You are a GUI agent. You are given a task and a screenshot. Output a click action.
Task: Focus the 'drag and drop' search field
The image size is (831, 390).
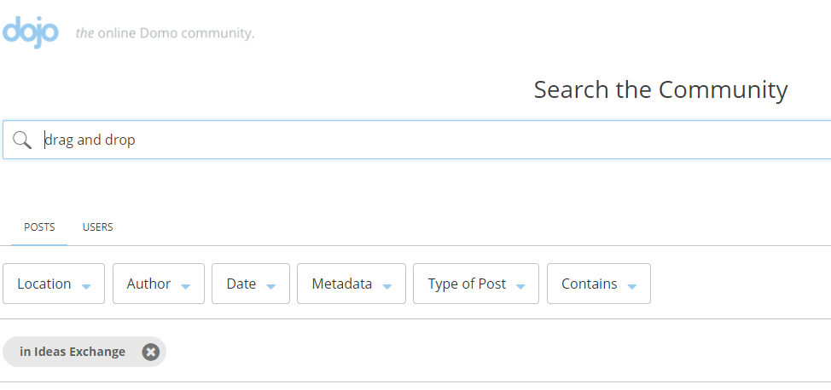(416, 140)
